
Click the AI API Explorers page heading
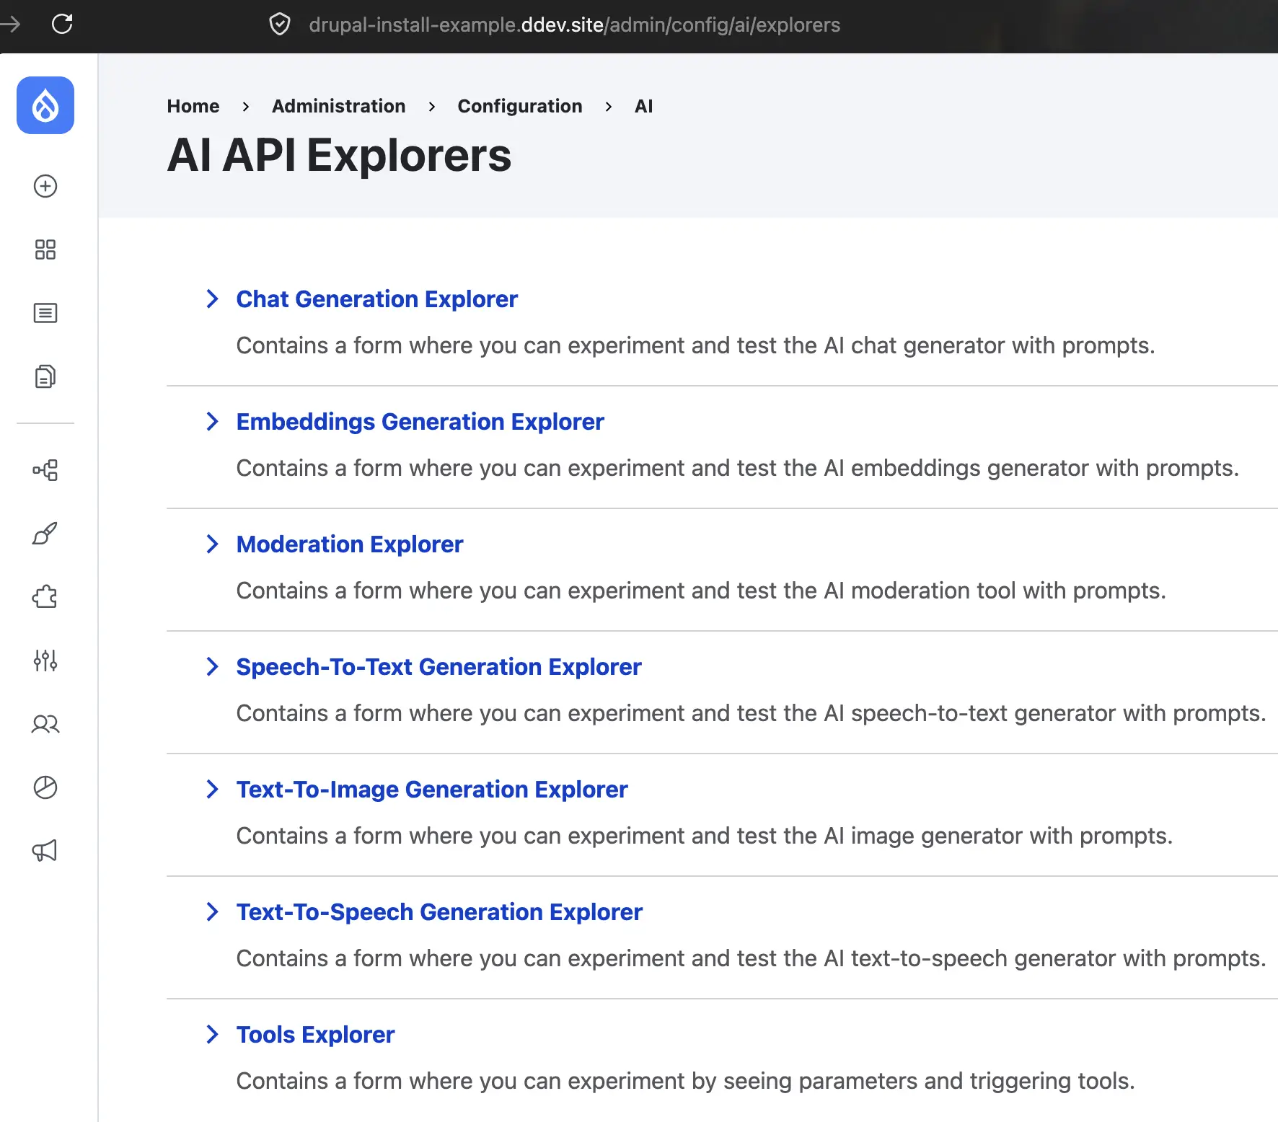[339, 155]
